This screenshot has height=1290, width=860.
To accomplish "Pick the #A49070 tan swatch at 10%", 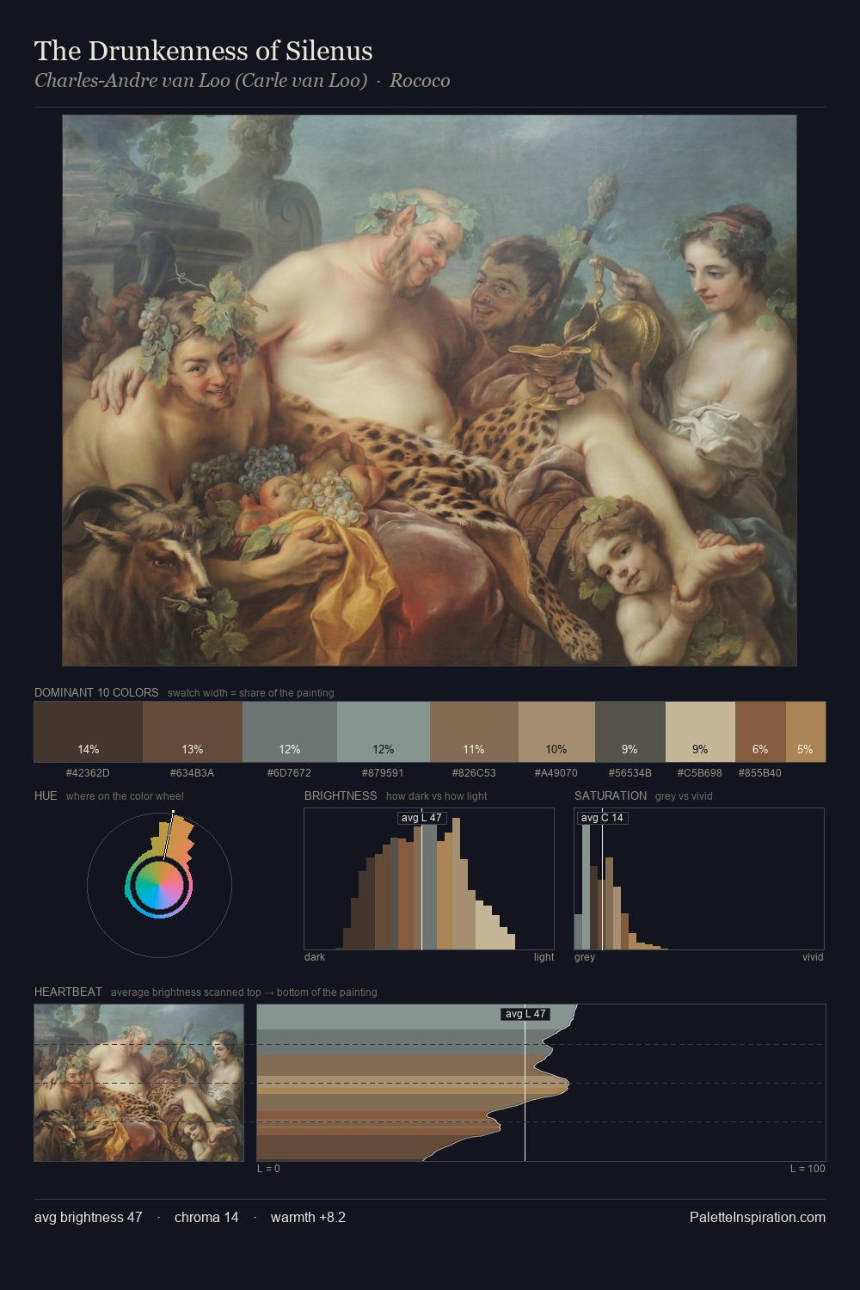I will [x=556, y=732].
